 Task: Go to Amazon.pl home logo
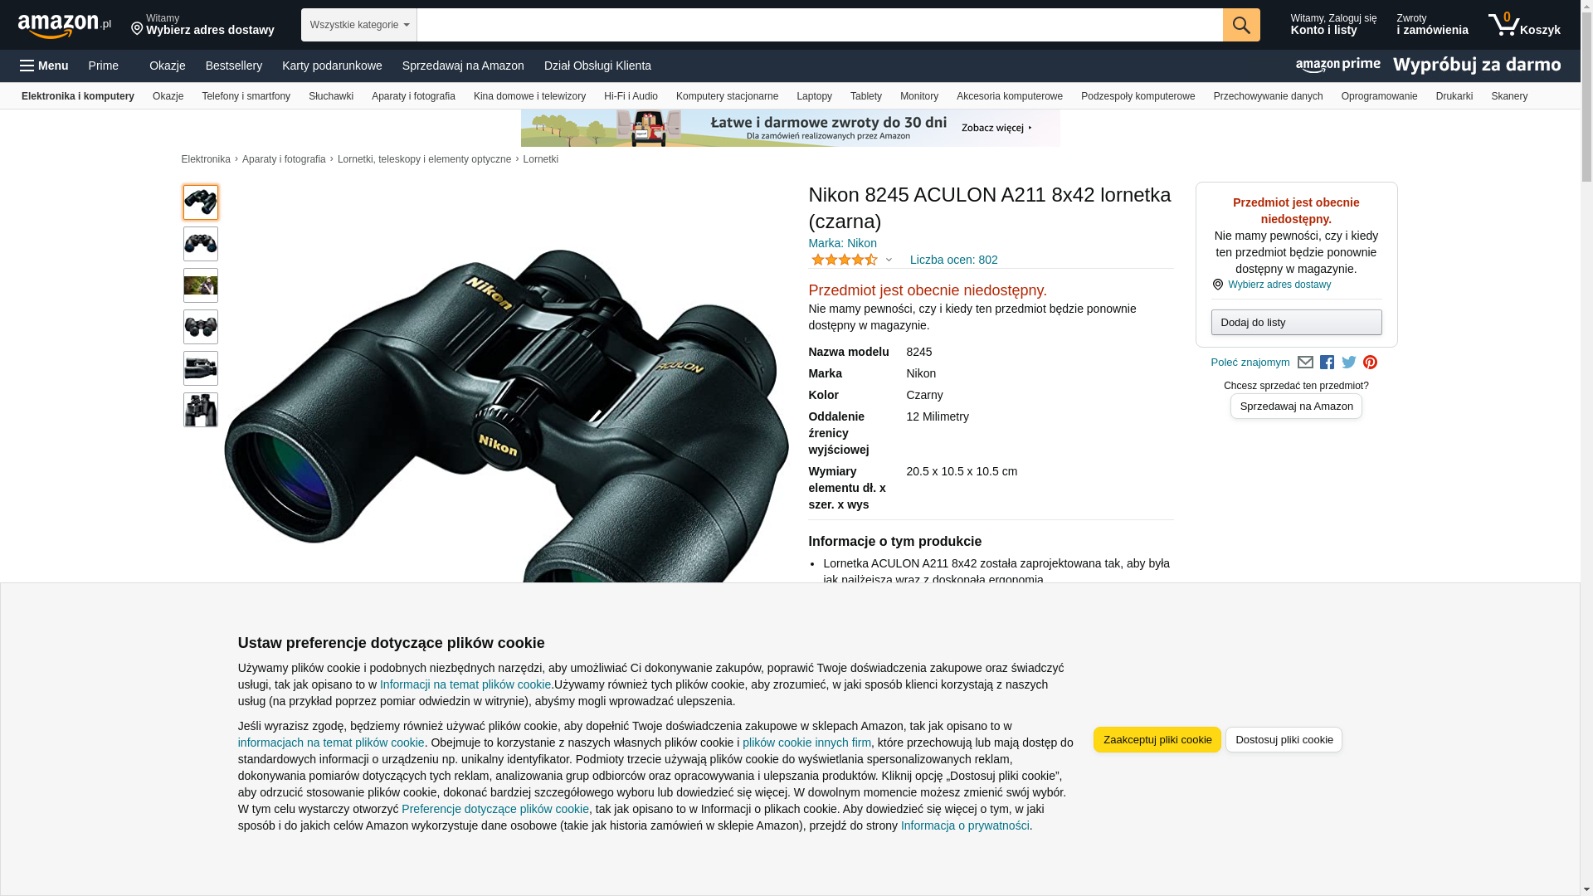pos(65,26)
